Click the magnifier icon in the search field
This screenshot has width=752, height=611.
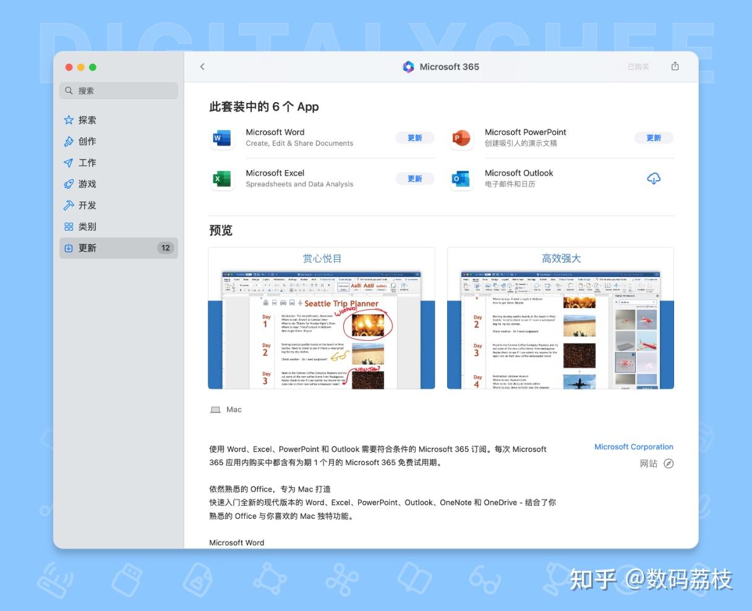pyautogui.click(x=69, y=90)
